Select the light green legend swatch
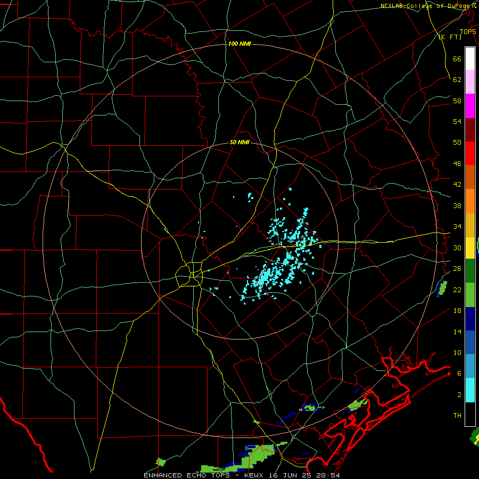The image size is (479, 479). click(x=470, y=295)
